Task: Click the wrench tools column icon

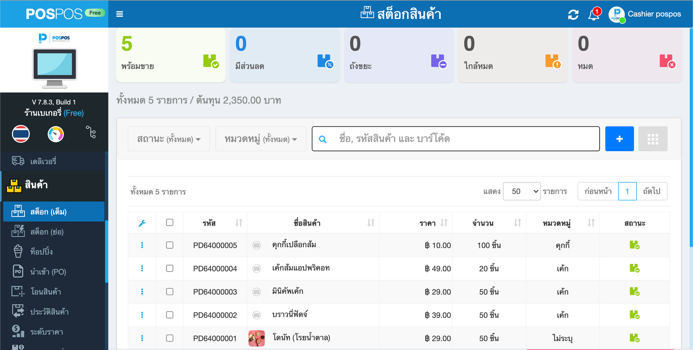Action: click(x=142, y=223)
